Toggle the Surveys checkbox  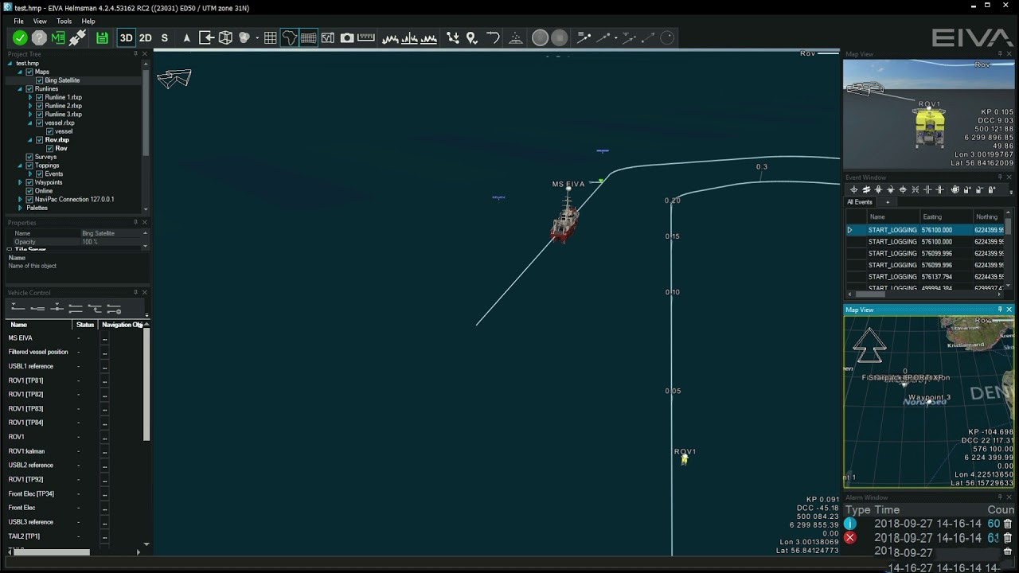click(29, 157)
